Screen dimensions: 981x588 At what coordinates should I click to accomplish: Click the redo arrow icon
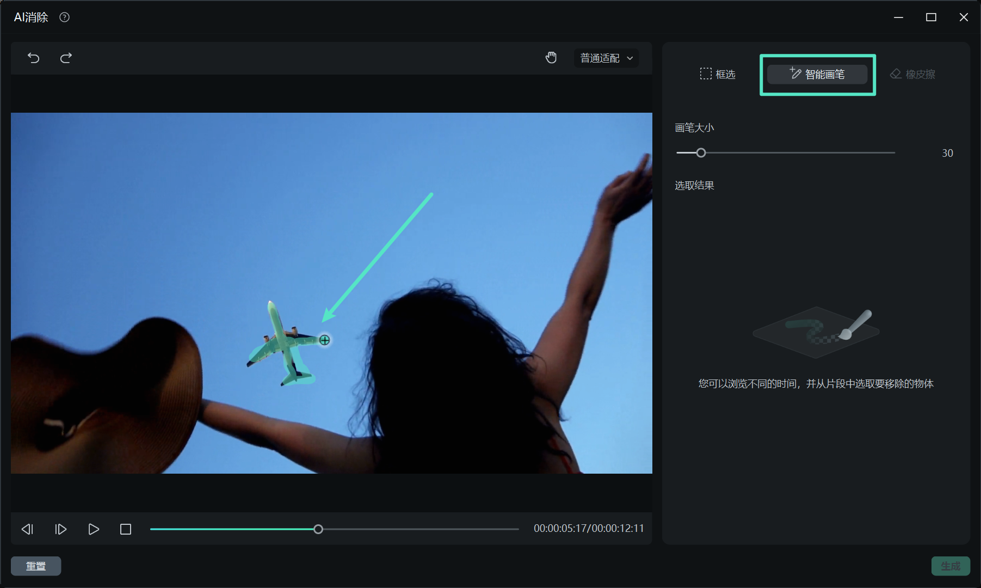[x=66, y=58]
